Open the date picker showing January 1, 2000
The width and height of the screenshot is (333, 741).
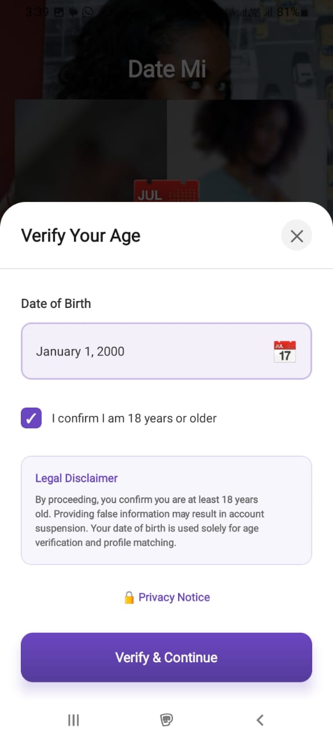(x=166, y=351)
